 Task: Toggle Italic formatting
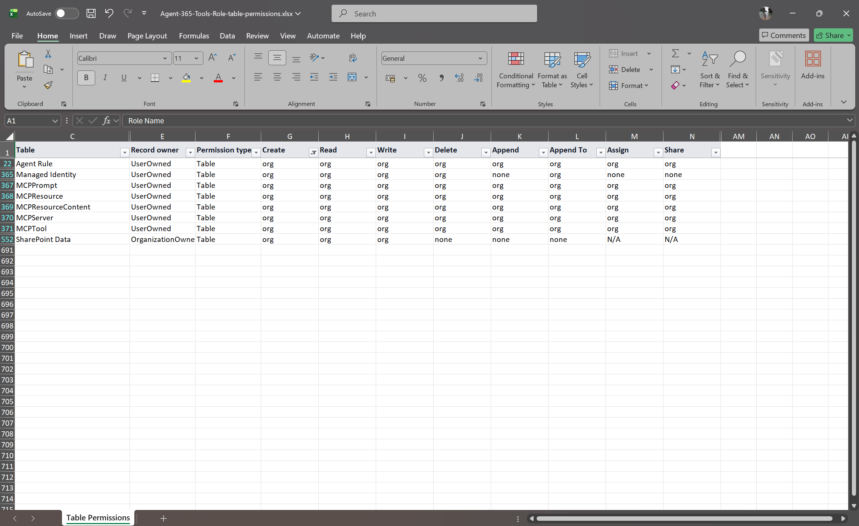[x=105, y=78]
